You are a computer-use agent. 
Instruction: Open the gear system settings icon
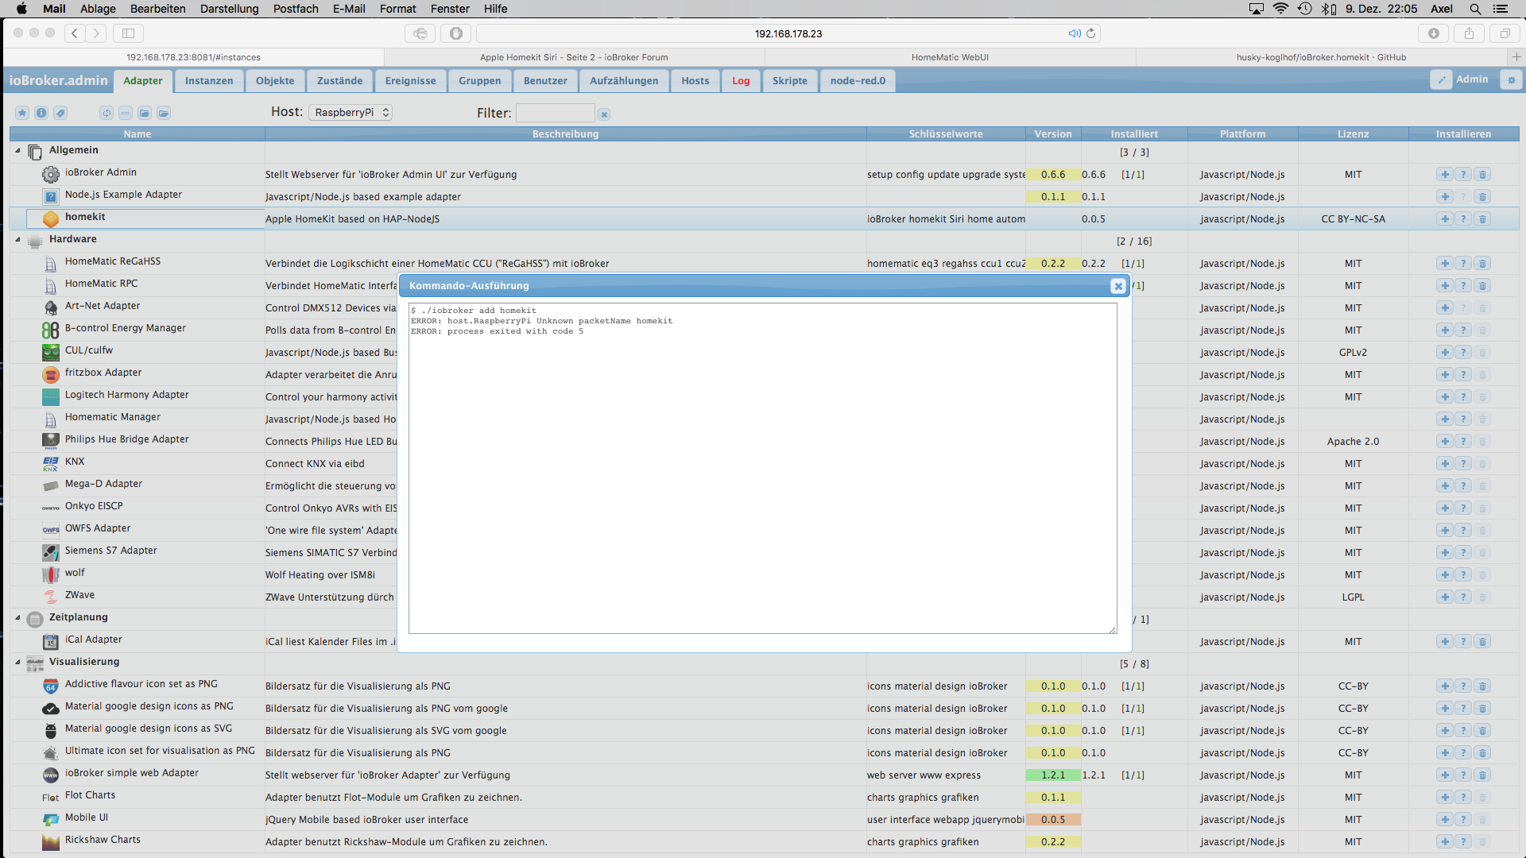coord(1512,79)
